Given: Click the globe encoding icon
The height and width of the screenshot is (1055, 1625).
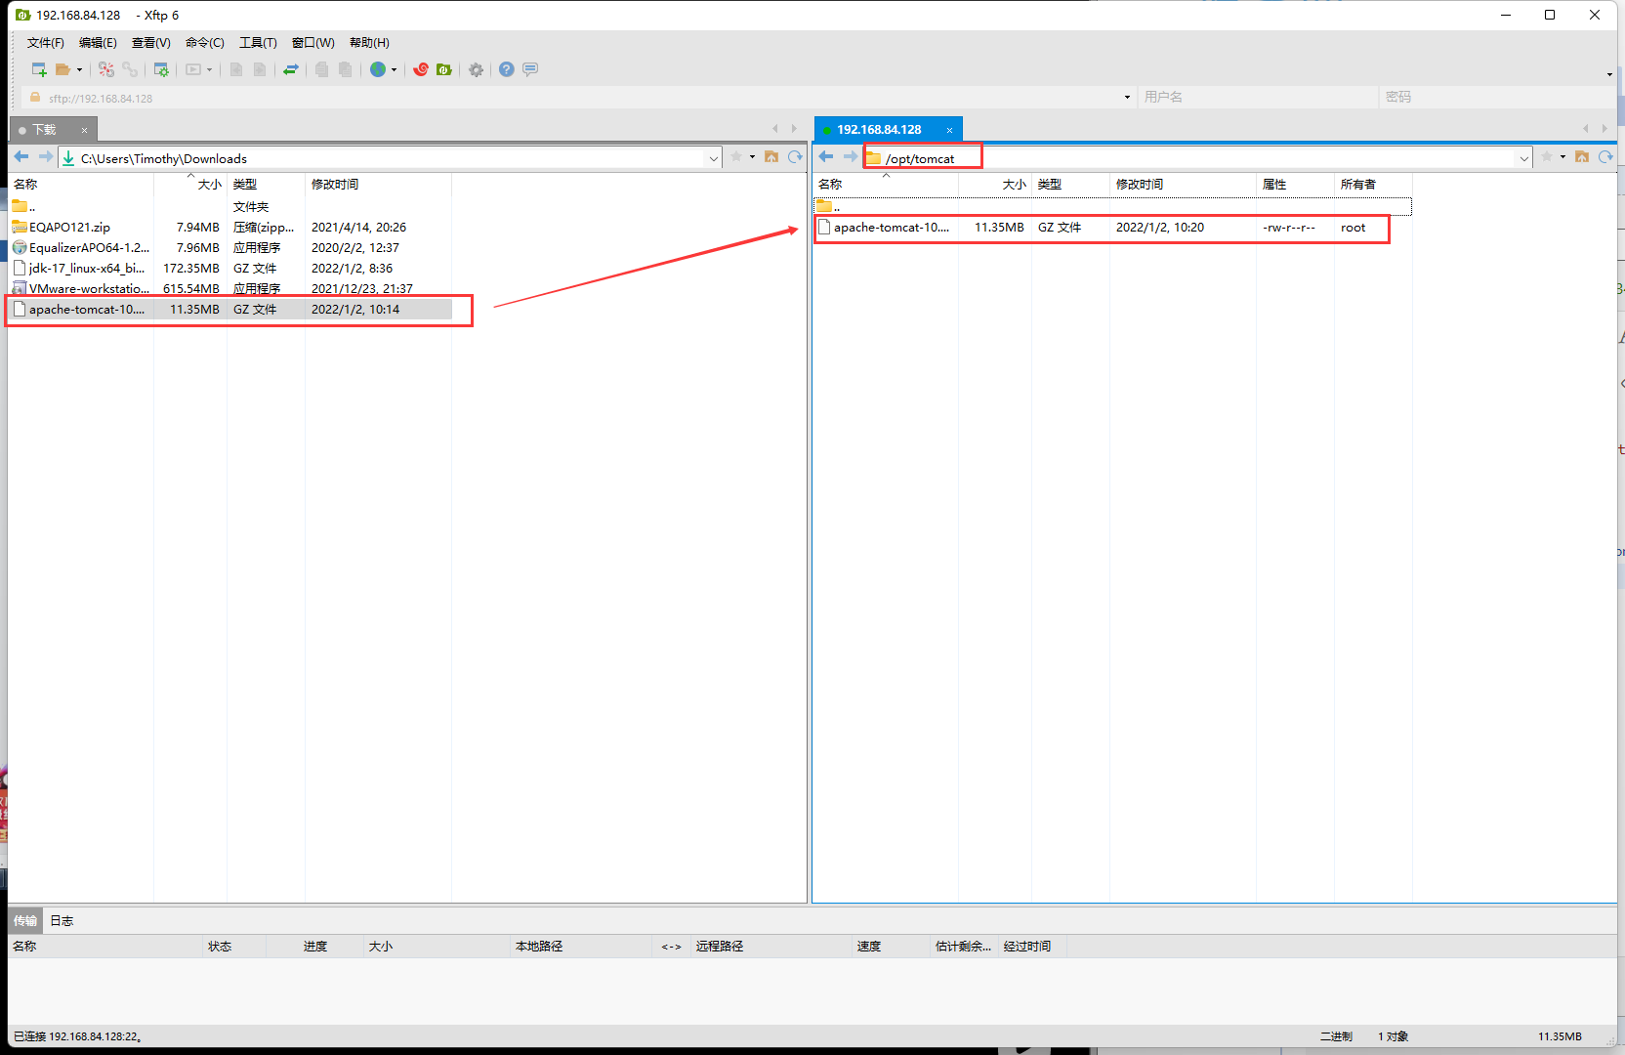Looking at the screenshot, I should [378, 69].
